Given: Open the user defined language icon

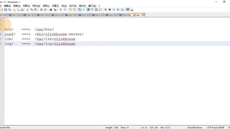Looking at the screenshot, I should click(x=92, y=10).
